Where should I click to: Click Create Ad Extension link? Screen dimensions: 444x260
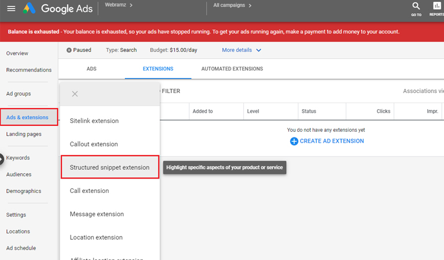(332, 141)
